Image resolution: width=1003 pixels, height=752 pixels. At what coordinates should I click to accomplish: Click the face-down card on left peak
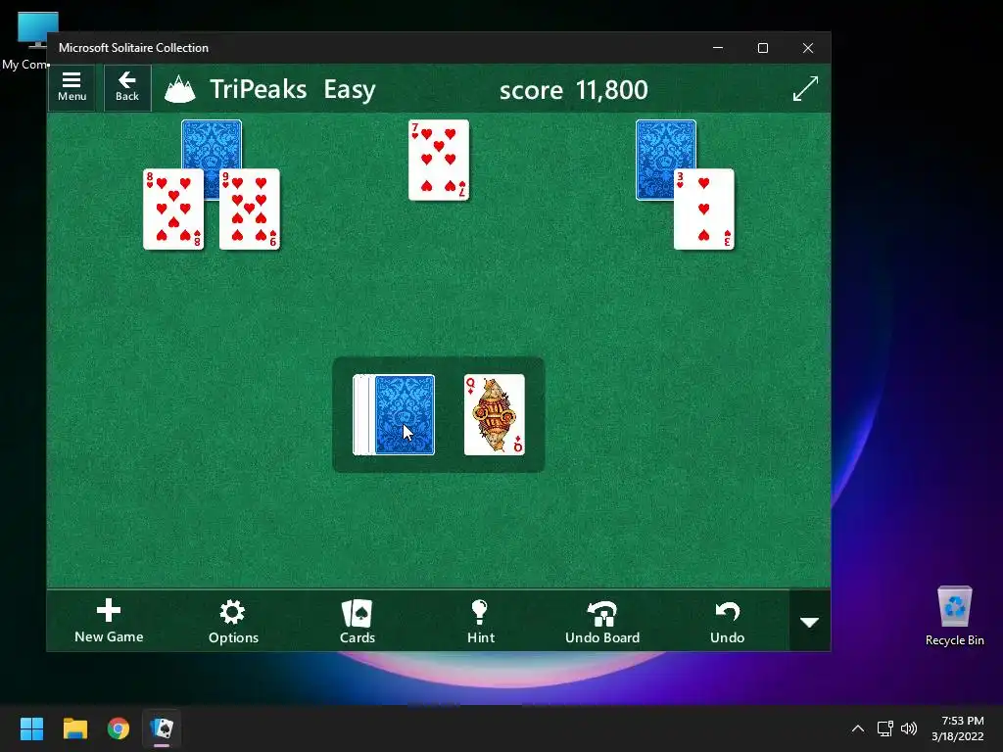click(212, 145)
